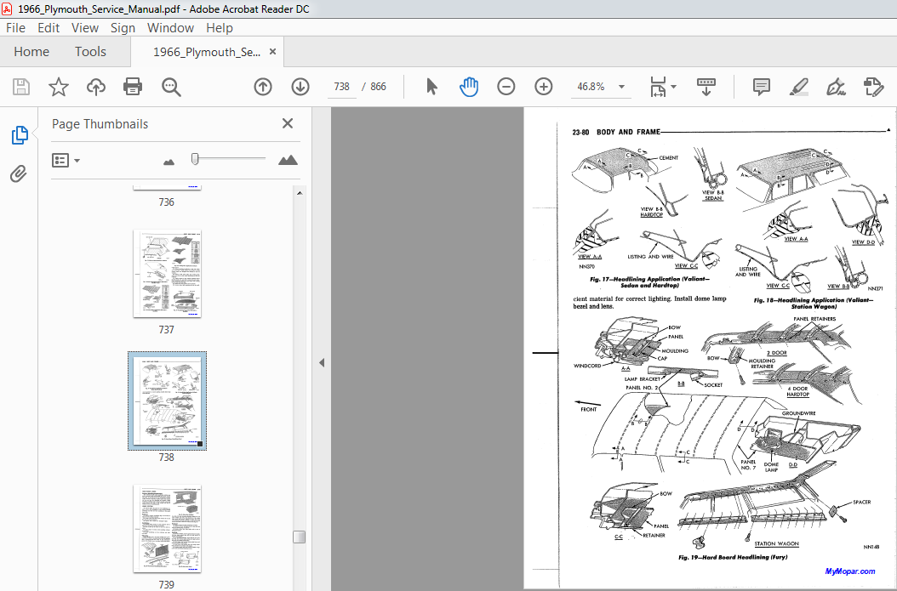Click the Page Thumbnails panel title
This screenshot has width=897, height=591.
point(100,123)
